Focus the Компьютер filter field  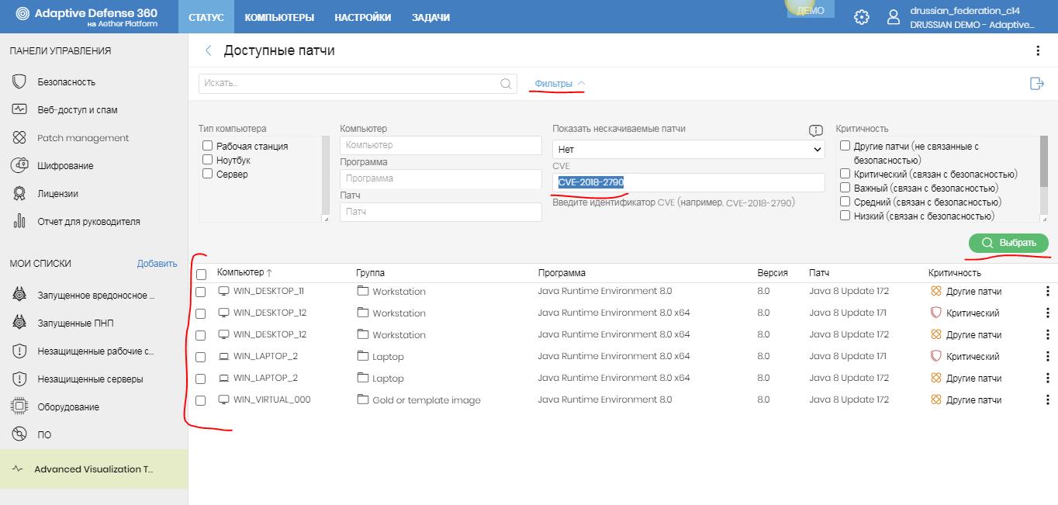(441, 145)
